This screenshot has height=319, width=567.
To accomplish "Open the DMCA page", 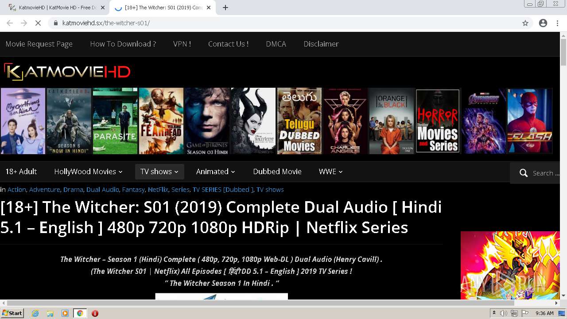I will [276, 44].
